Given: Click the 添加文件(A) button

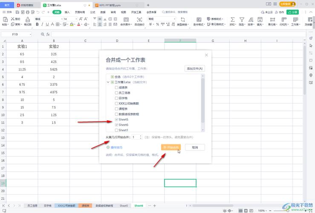Looking at the screenshot, I should [195, 69].
